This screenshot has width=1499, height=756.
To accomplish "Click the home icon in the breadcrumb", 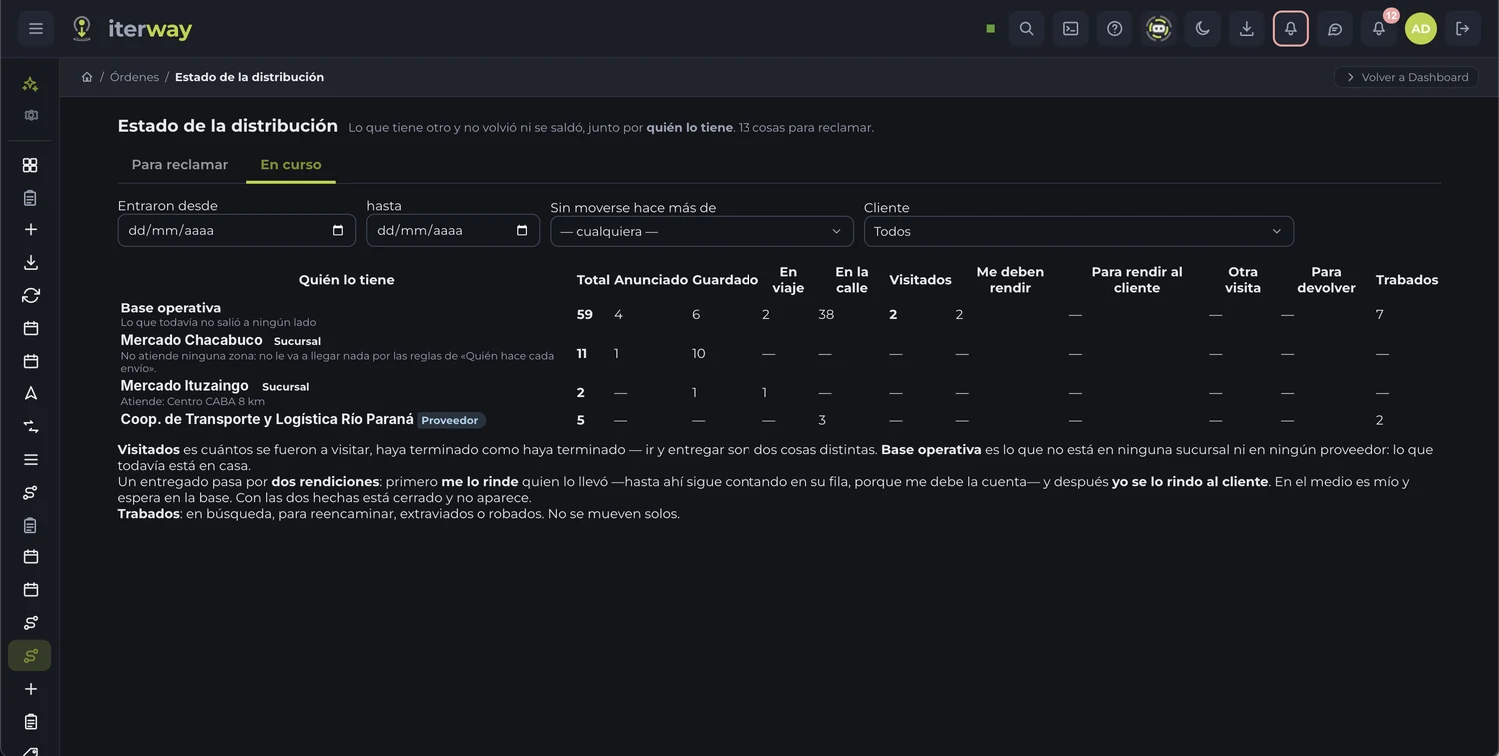I will pos(87,77).
